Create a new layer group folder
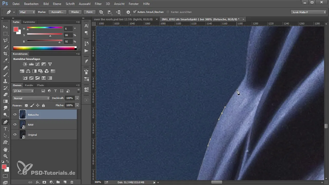The width and height of the screenshot is (329, 185). click(58, 182)
